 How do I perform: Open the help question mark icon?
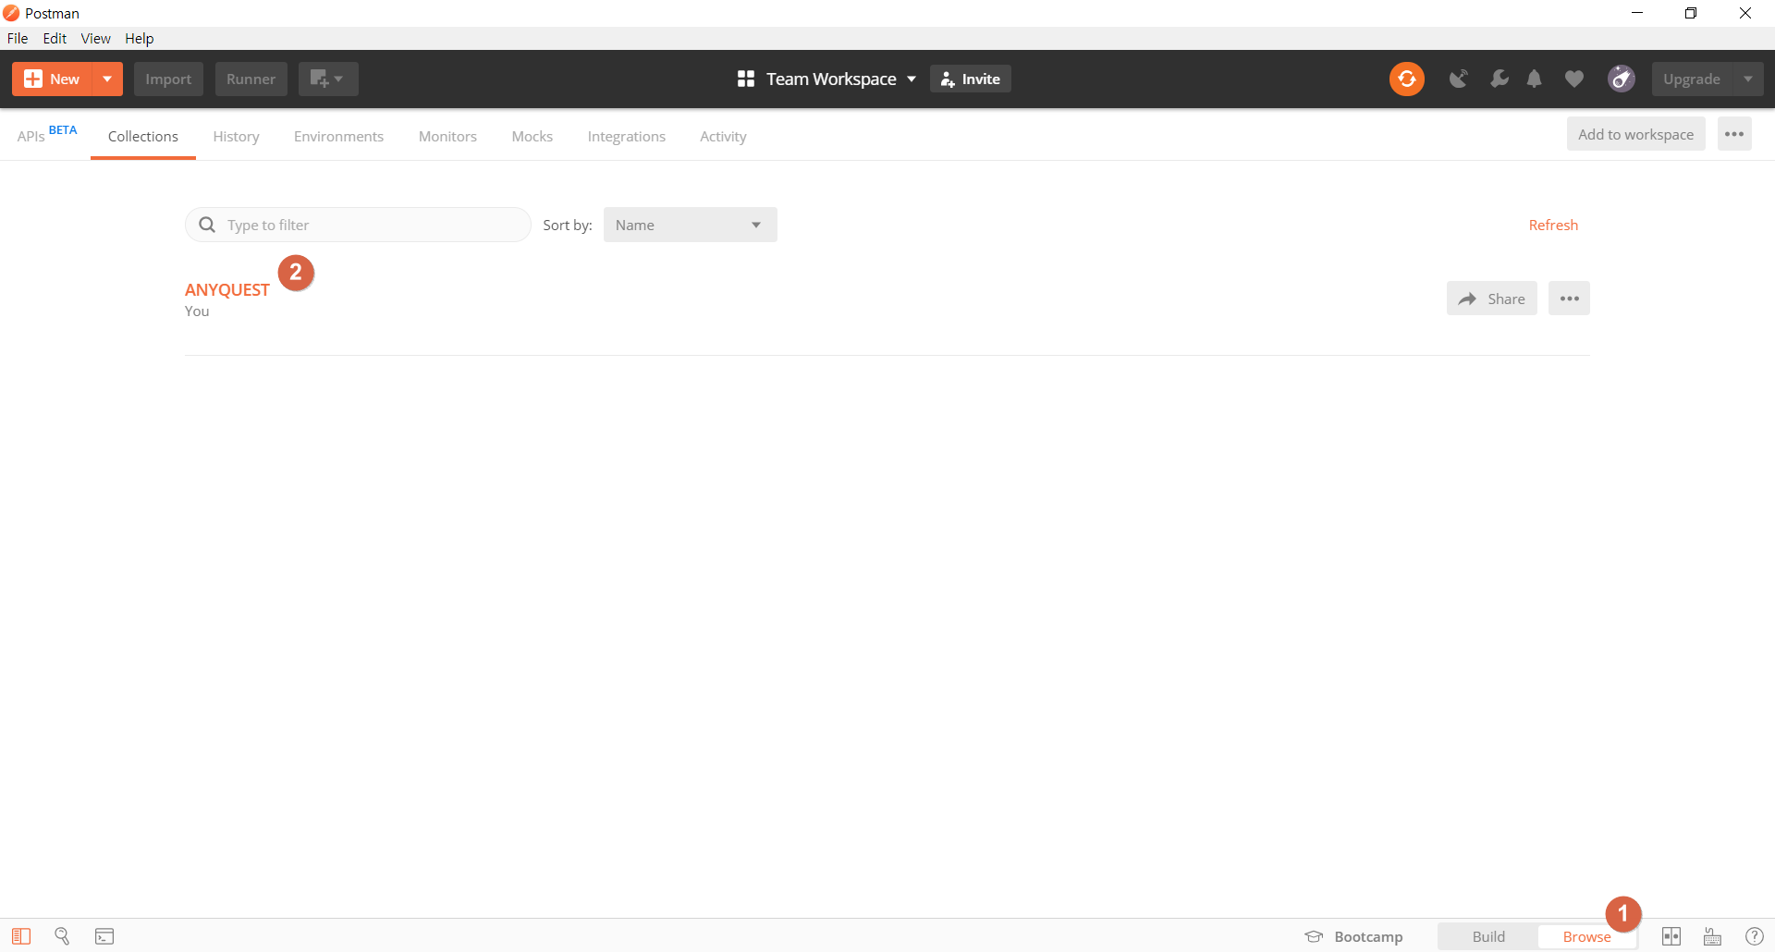1754,936
